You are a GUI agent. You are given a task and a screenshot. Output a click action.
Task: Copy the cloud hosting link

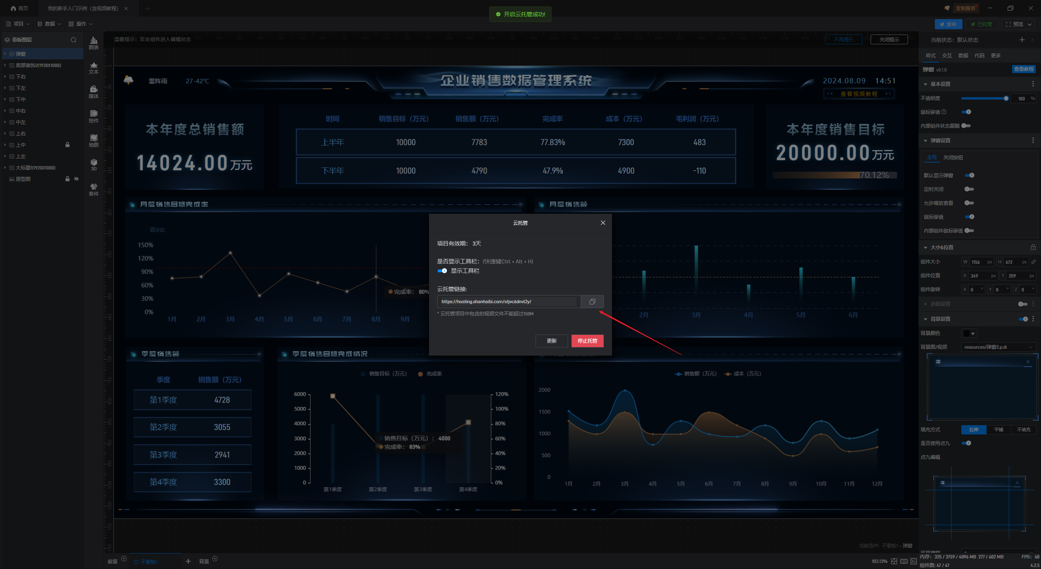(592, 302)
